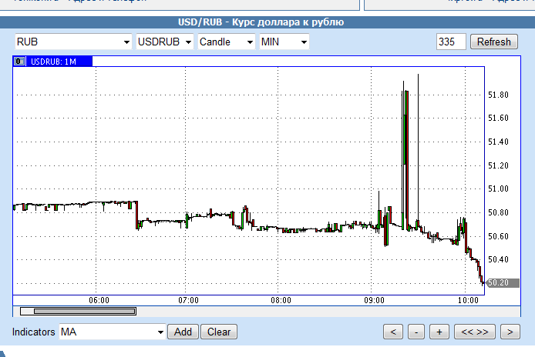The height and width of the screenshot is (357, 535).
Task: Click the 335 bars count input field
Action: pos(451,42)
